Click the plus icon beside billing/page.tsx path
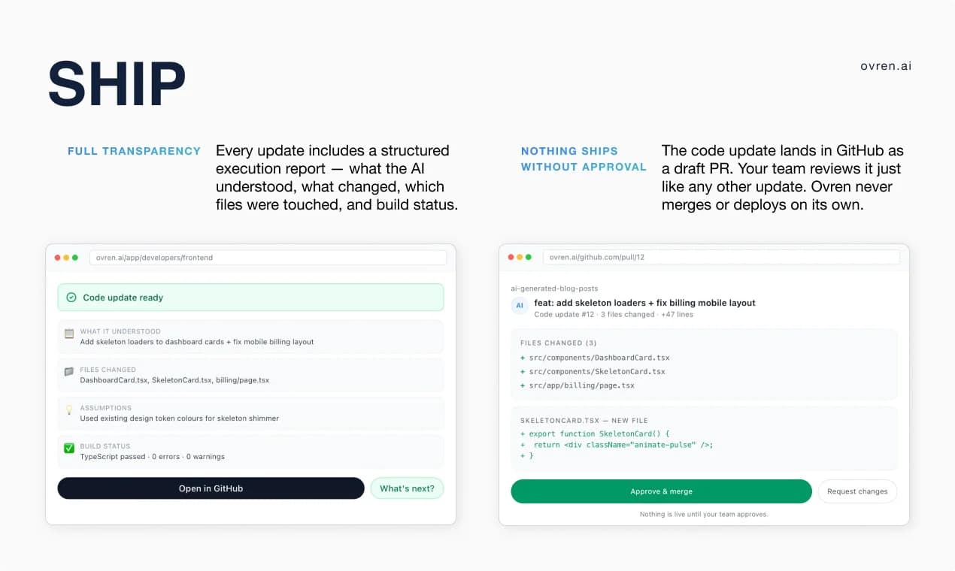The image size is (955, 571). (523, 385)
